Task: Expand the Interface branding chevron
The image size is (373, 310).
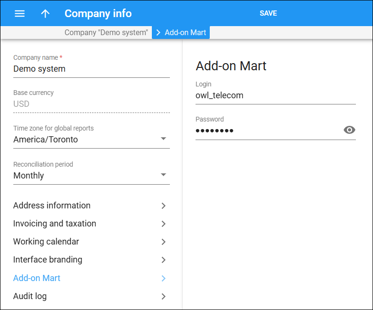Action: [163, 260]
